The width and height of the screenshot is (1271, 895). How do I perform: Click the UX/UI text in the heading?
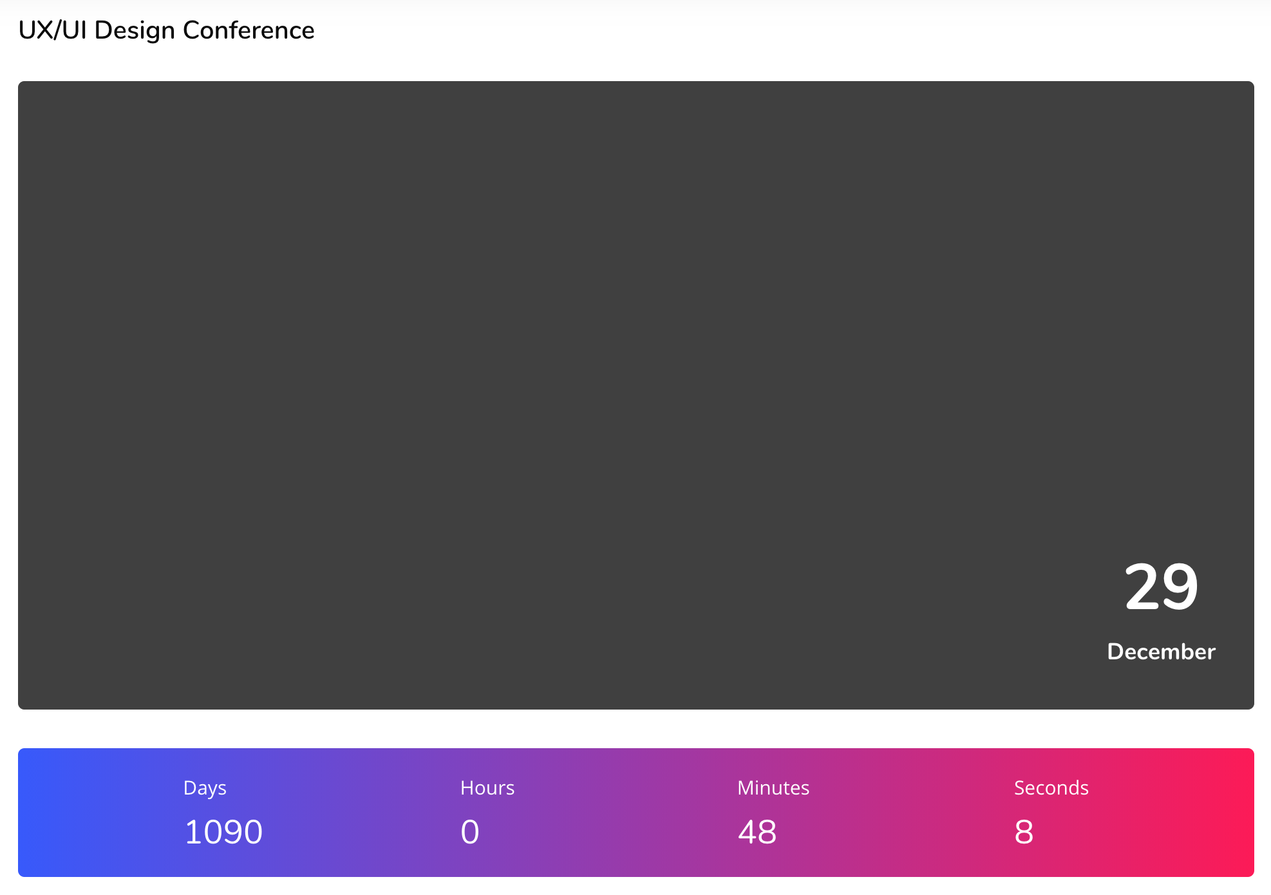coord(53,30)
